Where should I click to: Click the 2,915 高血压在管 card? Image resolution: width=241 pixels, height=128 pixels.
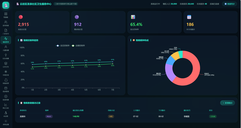point(42,22)
